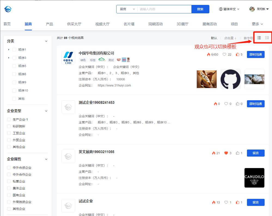Open the CANUDILO product thumbnail
Screen dimensions: 272x216
pyautogui.click(x=254, y=178)
